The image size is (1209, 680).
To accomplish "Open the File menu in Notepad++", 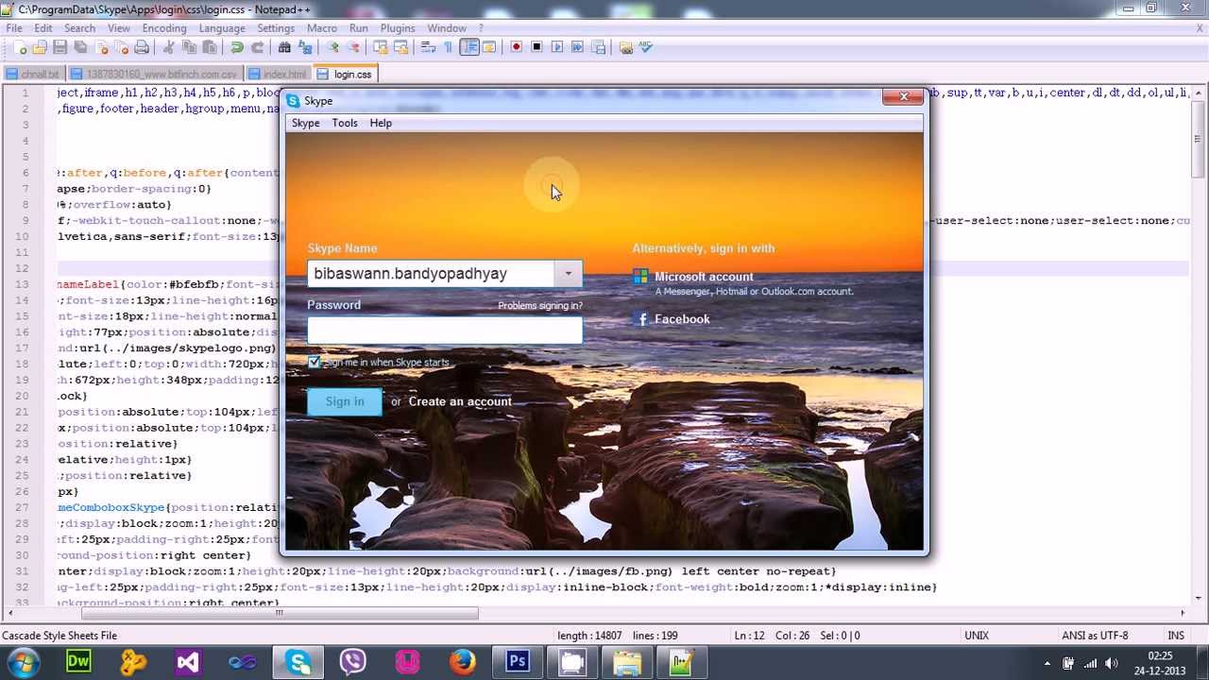I will tap(14, 28).
